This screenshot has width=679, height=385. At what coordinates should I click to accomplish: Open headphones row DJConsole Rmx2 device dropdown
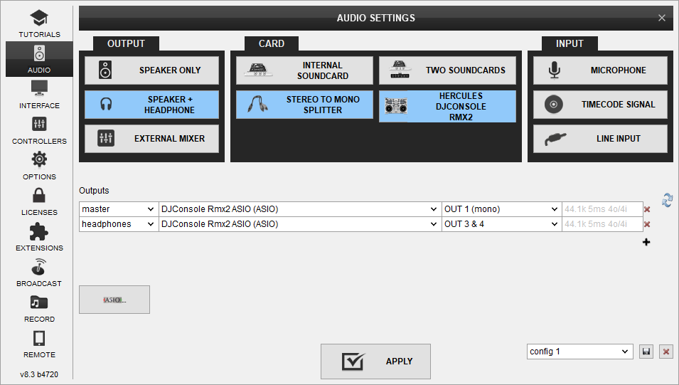(300, 224)
